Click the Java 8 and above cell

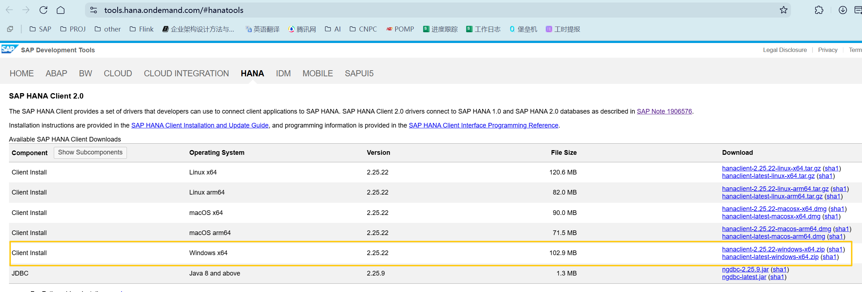[215, 273]
